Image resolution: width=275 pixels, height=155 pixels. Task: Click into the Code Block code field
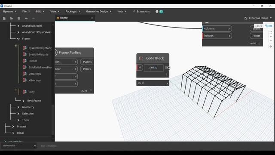coord(154,68)
